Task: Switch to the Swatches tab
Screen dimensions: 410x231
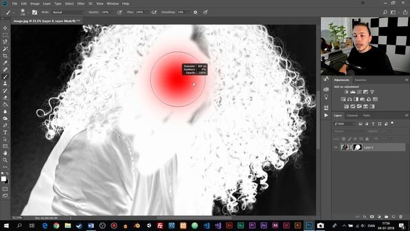Action: coord(361,80)
